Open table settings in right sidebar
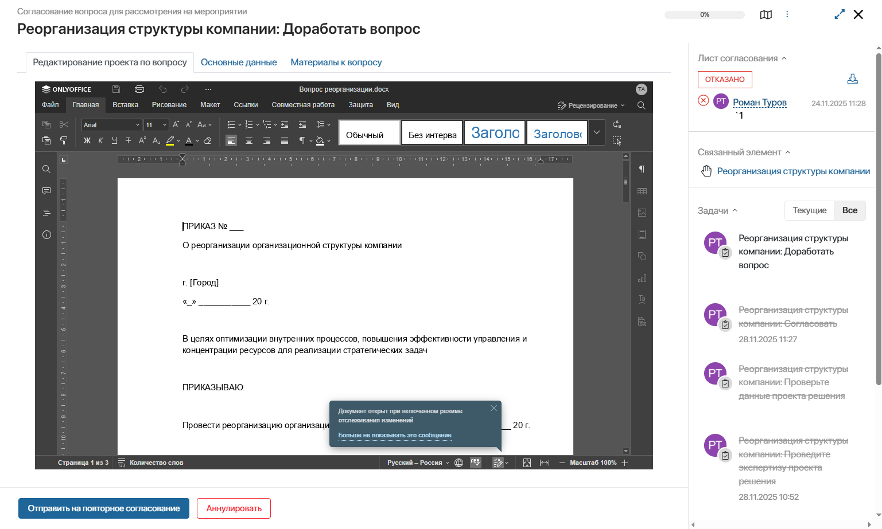 click(642, 191)
